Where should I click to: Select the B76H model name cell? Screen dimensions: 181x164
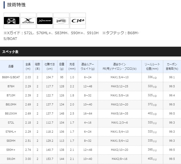pos(11,86)
